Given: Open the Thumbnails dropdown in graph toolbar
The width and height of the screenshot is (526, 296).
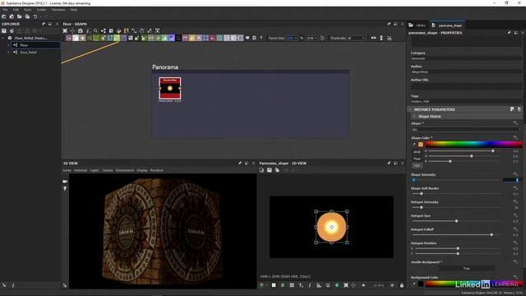Looking at the screenshot, I should [x=356, y=39].
